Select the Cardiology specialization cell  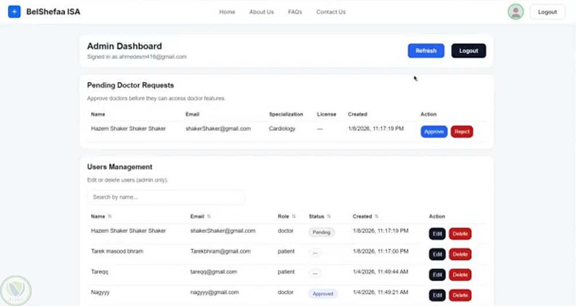[282, 129]
